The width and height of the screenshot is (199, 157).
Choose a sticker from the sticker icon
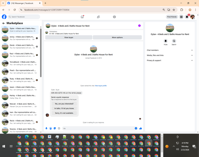click(x=55, y=128)
